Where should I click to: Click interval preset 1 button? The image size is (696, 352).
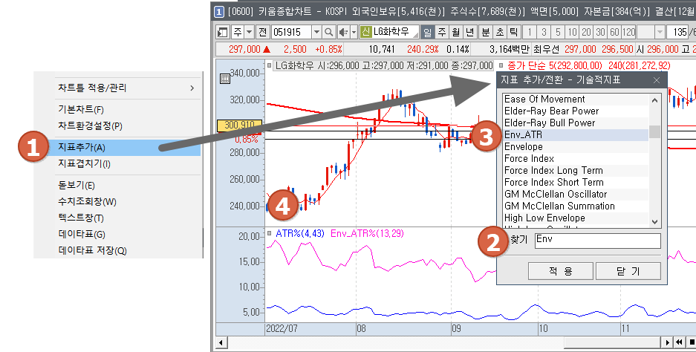[529, 32]
